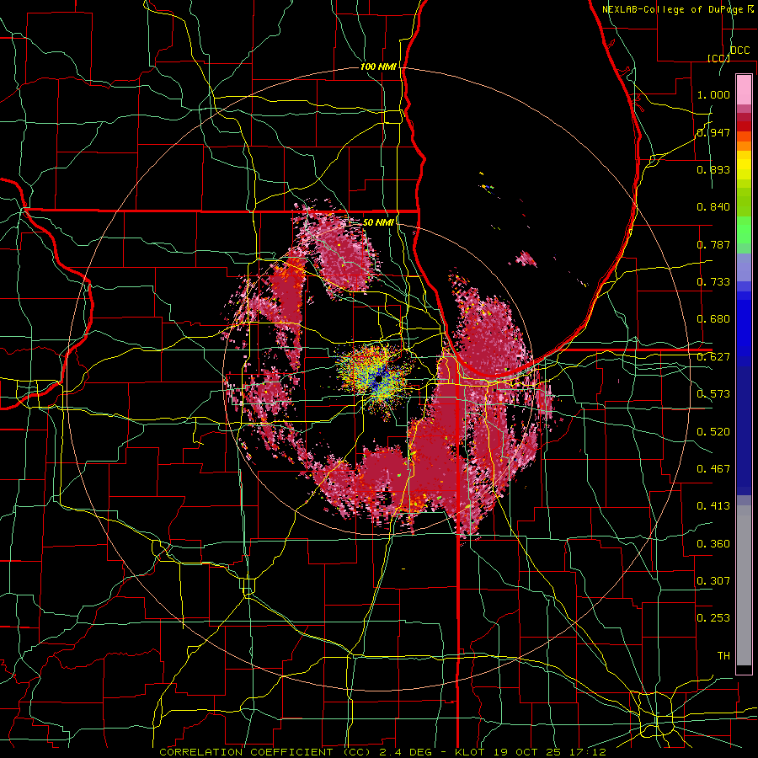This screenshot has height=758, width=758.
Task: Click the 17:12 timestamp text
Action: pos(590,752)
